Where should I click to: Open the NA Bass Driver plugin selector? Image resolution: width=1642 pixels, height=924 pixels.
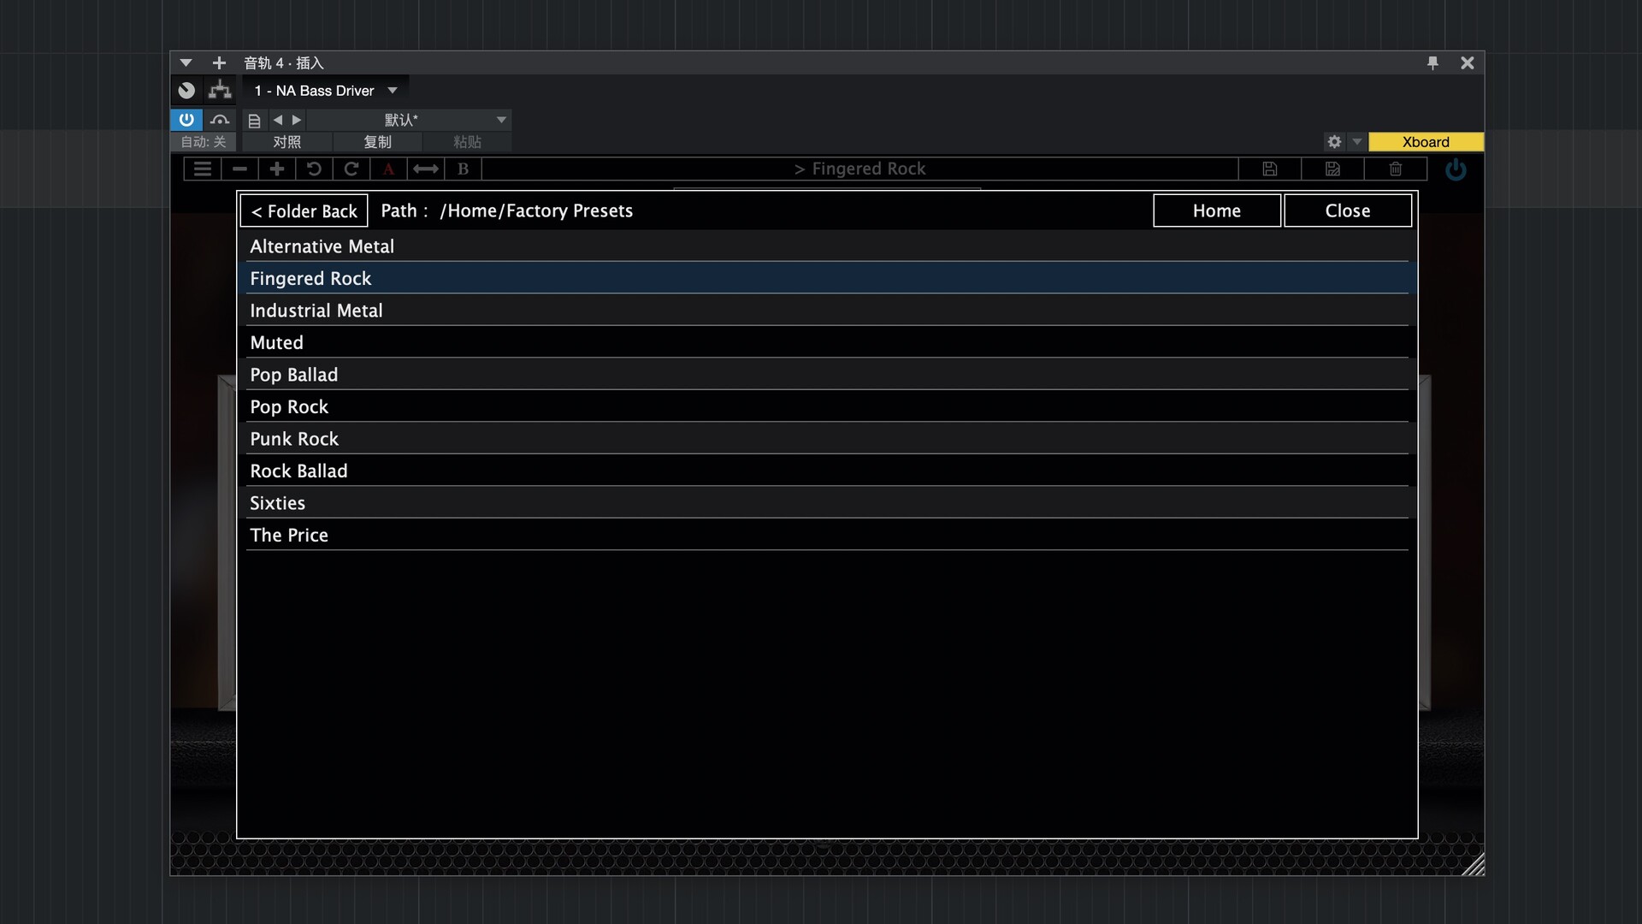pos(326,90)
